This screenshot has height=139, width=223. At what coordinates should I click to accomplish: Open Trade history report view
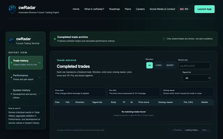[25, 63]
